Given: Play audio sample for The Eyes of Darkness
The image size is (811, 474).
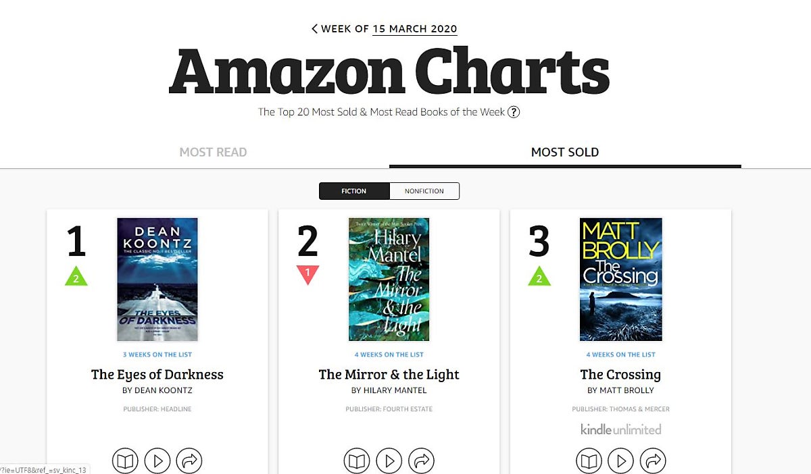Looking at the screenshot, I should coord(157,461).
